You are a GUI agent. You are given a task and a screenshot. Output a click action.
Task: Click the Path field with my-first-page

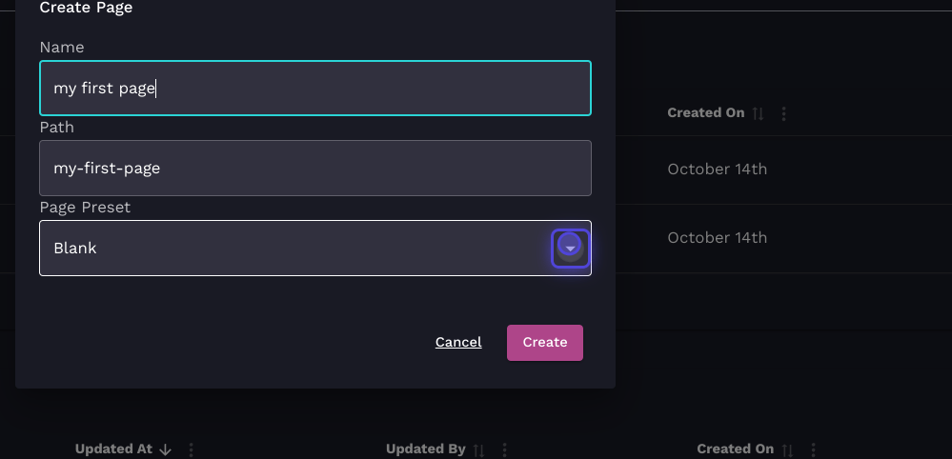point(314,169)
